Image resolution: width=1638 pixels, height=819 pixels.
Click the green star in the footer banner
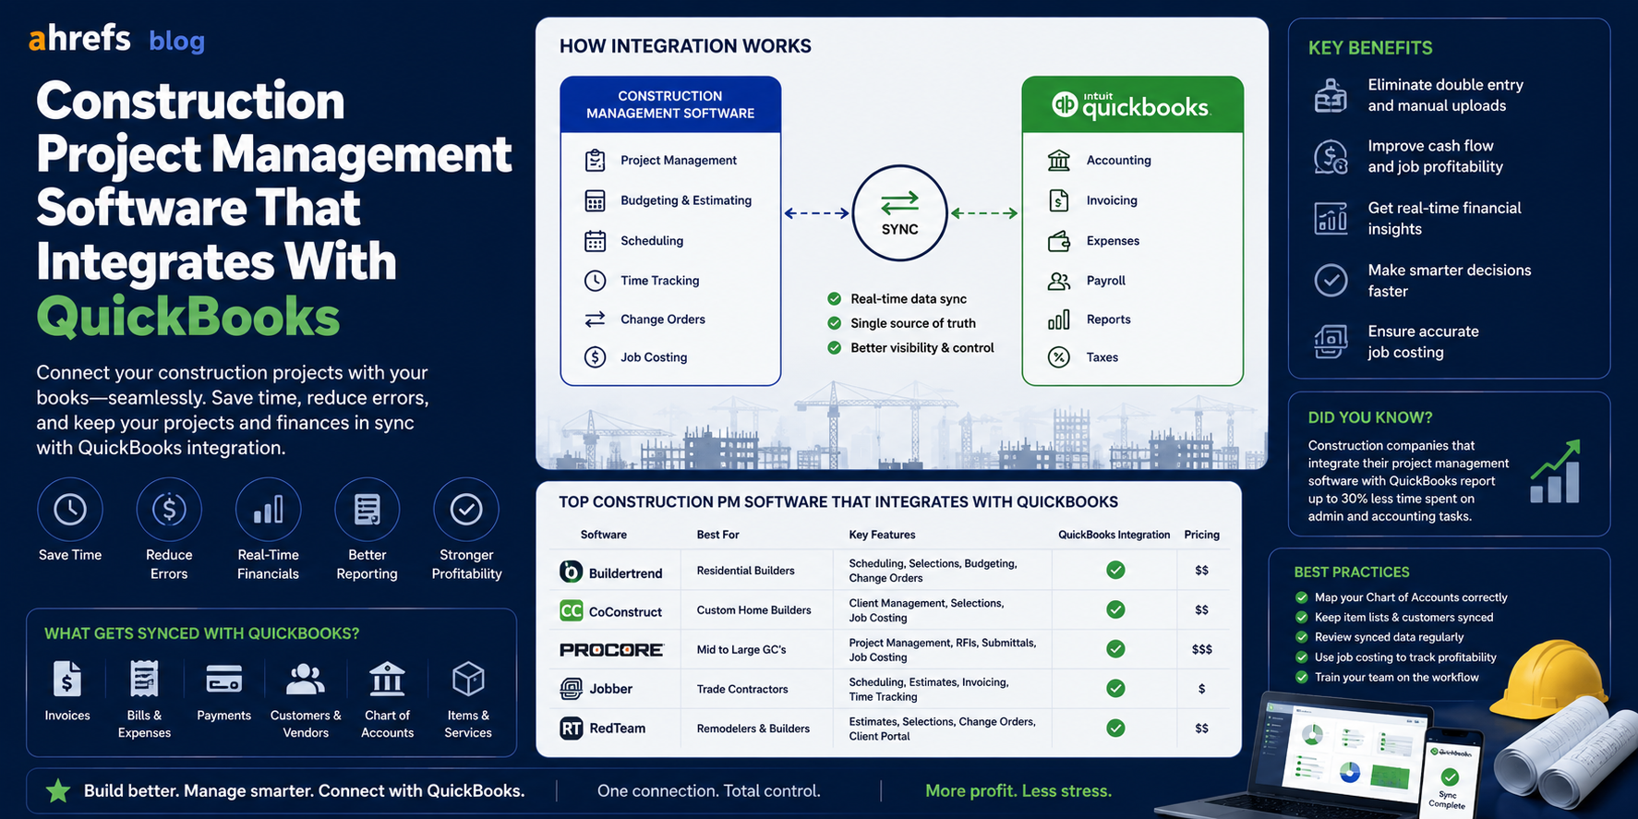click(58, 790)
